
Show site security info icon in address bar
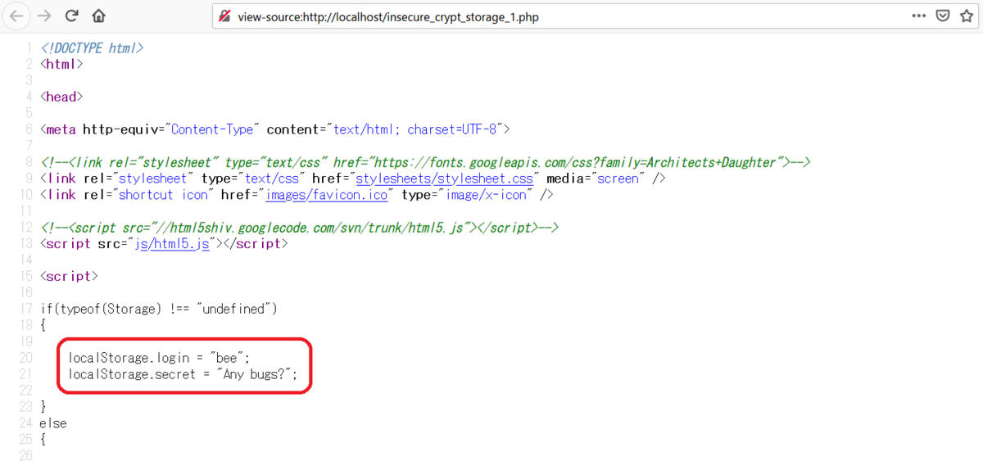coord(226,16)
